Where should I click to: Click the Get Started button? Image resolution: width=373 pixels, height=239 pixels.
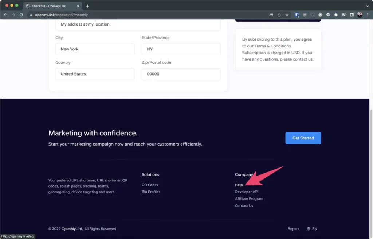tap(303, 138)
